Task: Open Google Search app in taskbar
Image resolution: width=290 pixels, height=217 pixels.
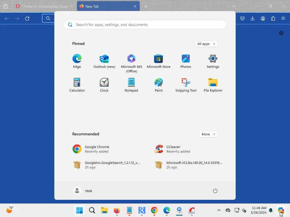Action: click(142, 210)
